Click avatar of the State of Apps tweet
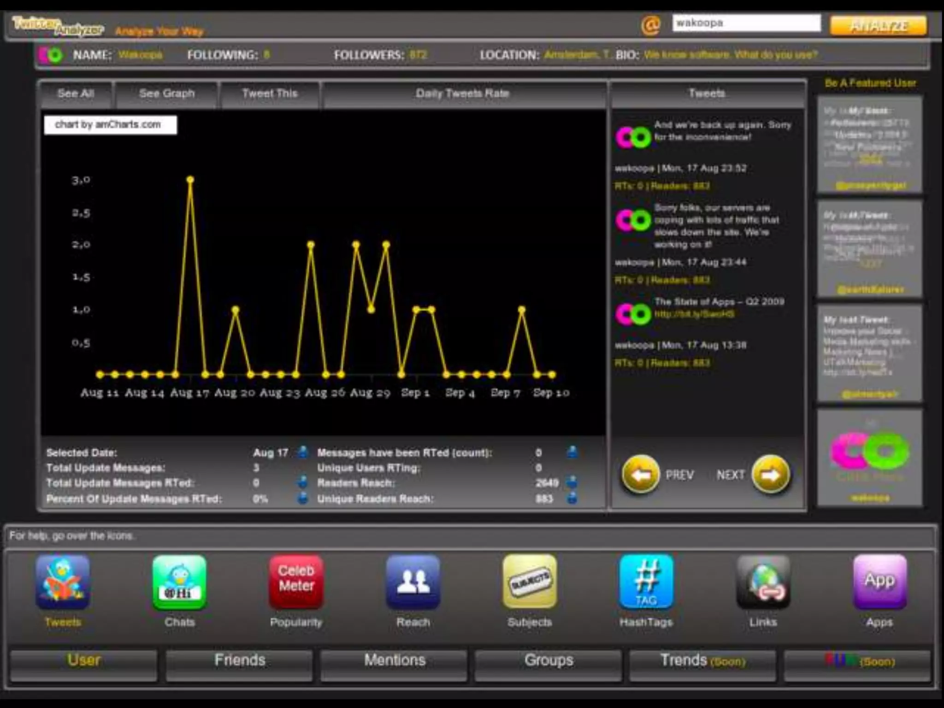Image resolution: width=944 pixels, height=708 pixels. pyautogui.click(x=633, y=314)
